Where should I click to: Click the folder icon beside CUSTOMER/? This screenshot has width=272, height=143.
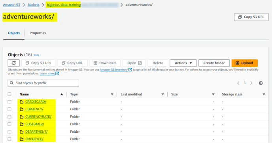pyautogui.click(x=21, y=124)
